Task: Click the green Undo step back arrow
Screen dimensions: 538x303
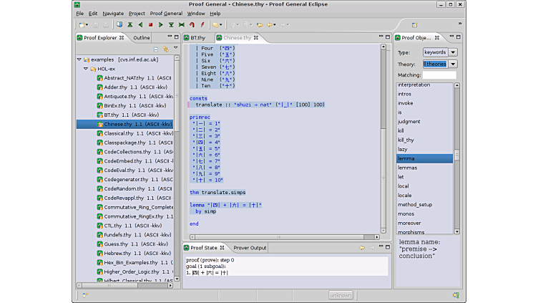Action: click(140, 25)
